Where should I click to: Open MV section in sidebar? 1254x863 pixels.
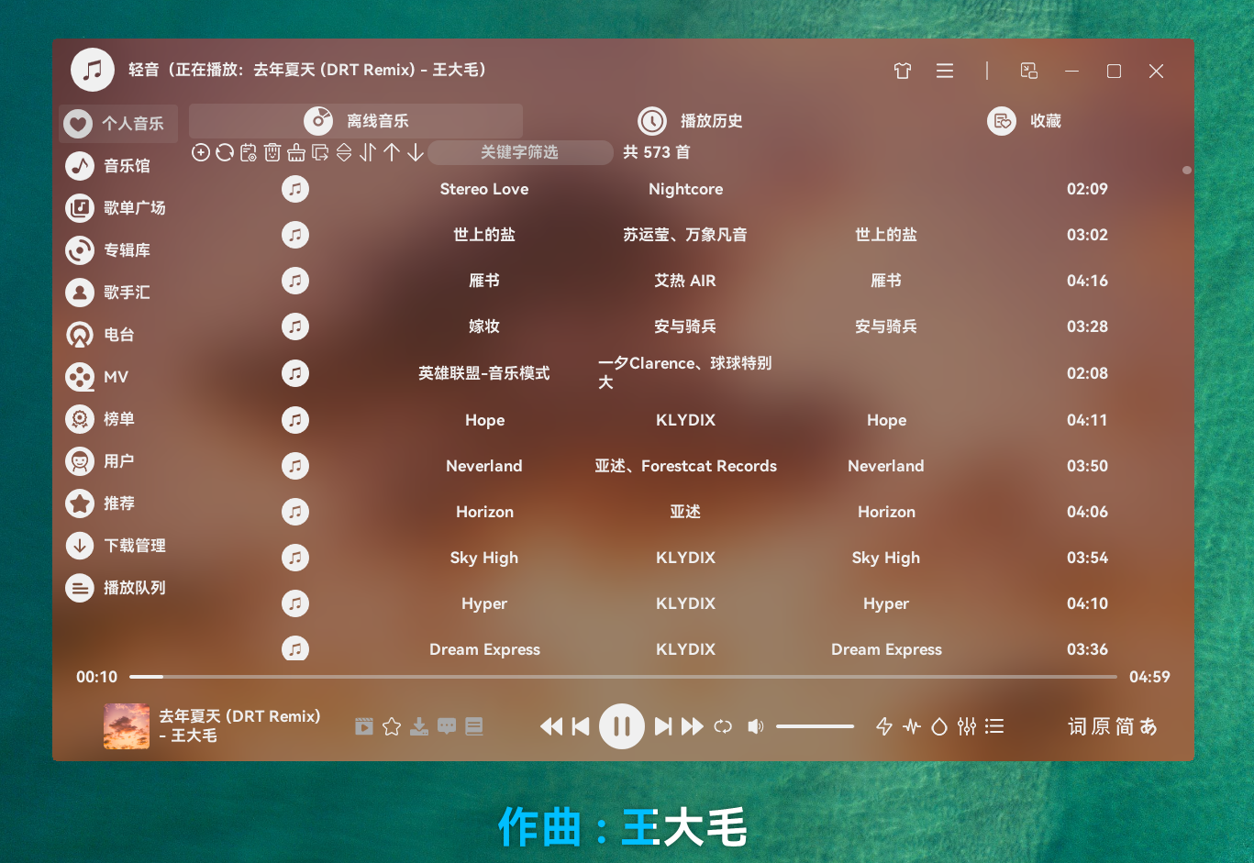pos(118,377)
